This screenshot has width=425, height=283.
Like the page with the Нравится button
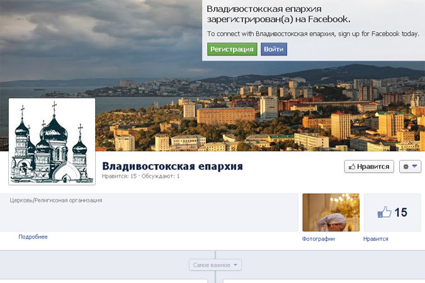[369, 167]
